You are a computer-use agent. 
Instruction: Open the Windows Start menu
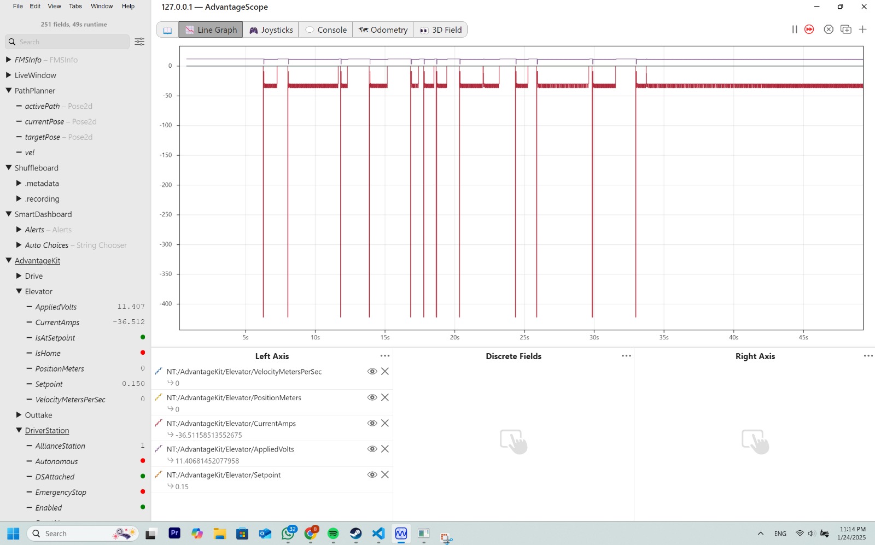click(x=14, y=534)
